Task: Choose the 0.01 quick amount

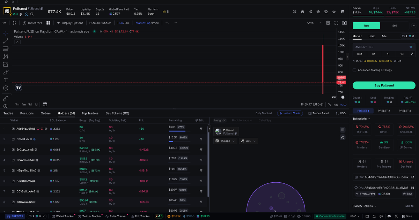Action: [x=360, y=54]
